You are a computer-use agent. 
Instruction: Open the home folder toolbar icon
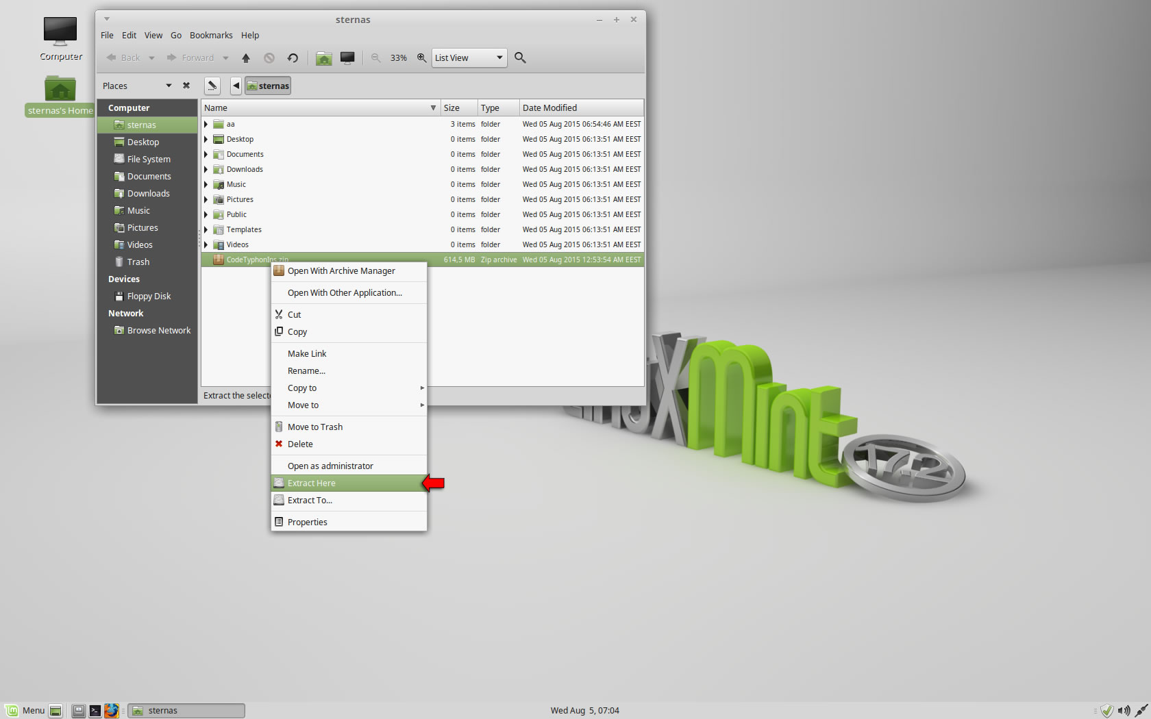click(x=324, y=58)
